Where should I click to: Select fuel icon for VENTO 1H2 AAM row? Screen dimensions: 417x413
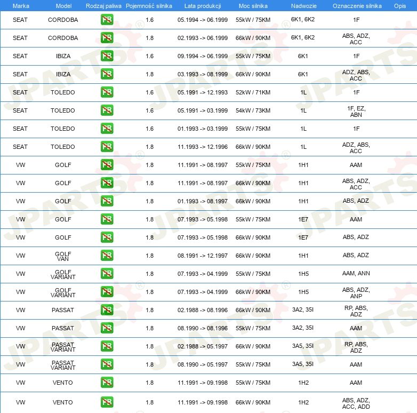pyautogui.click(x=107, y=383)
